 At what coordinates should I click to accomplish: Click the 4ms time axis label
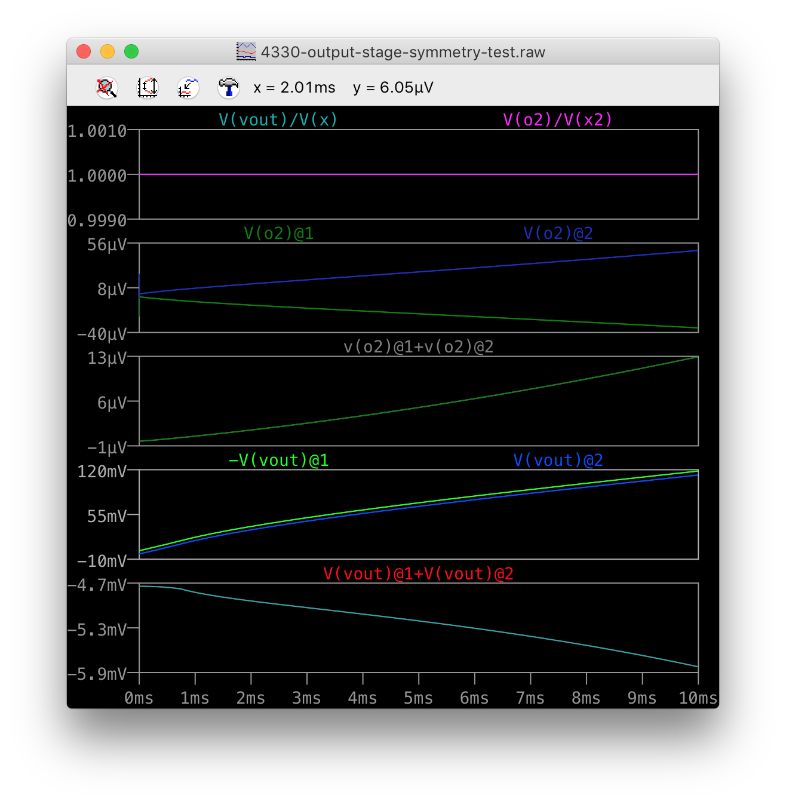(363, 698)
